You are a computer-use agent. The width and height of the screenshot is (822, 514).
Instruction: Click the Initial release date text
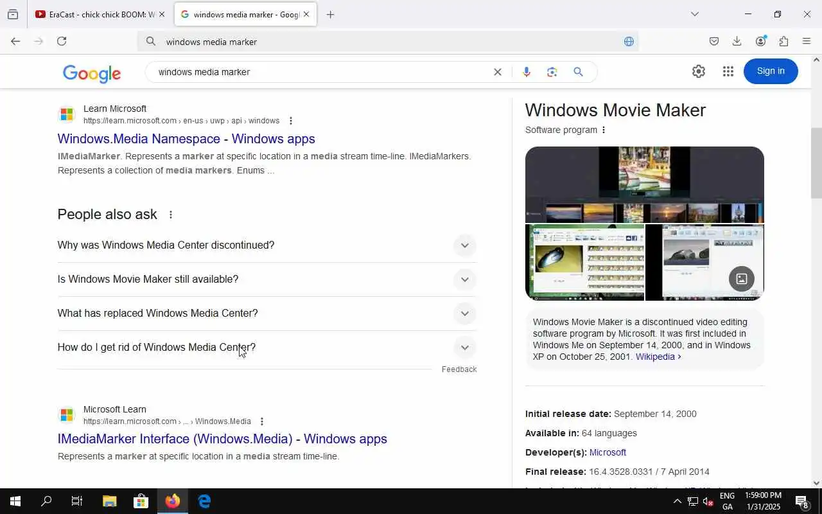pos(611,414)
